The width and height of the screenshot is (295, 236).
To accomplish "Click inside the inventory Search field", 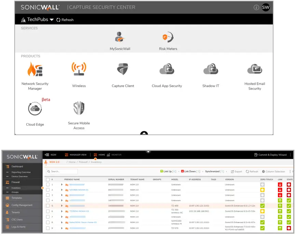I will (x=61, y=171).
